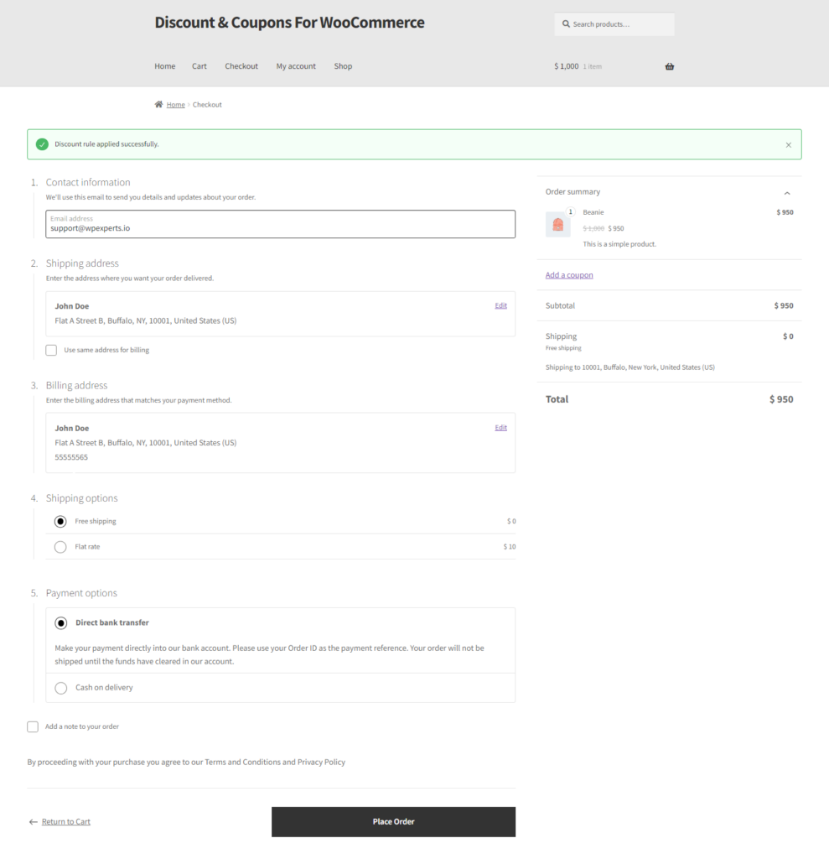Select Free shipping radio button
The height and width of the screenshot is (859, 829).
[60, 521]
